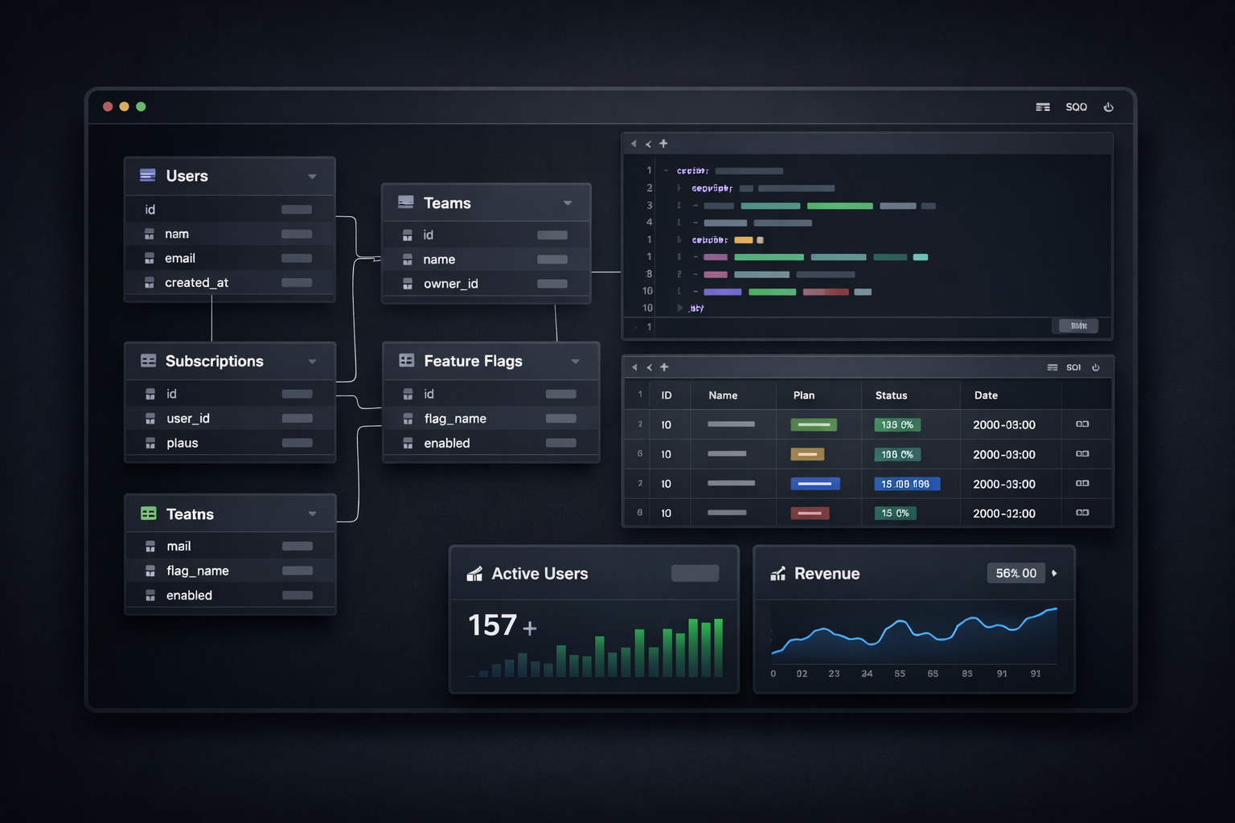
Task: Click the power icon in top bar
Action: 1109,107
